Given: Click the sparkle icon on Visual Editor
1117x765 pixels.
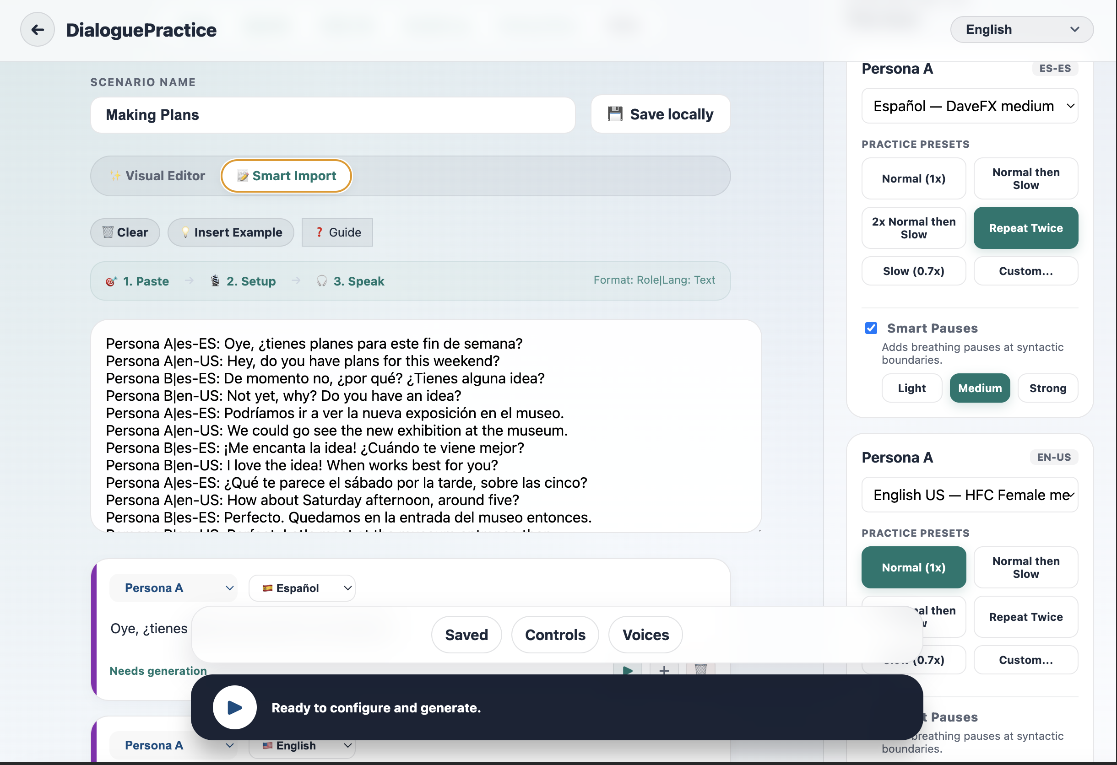Looking at the screenshot, I should pos(115,176).
